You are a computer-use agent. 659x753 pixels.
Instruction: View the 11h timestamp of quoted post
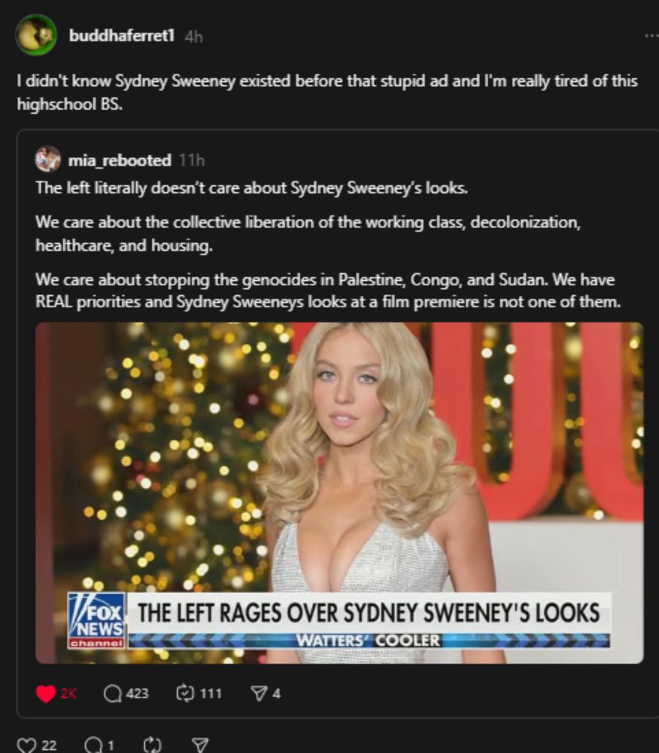[191, 160]
